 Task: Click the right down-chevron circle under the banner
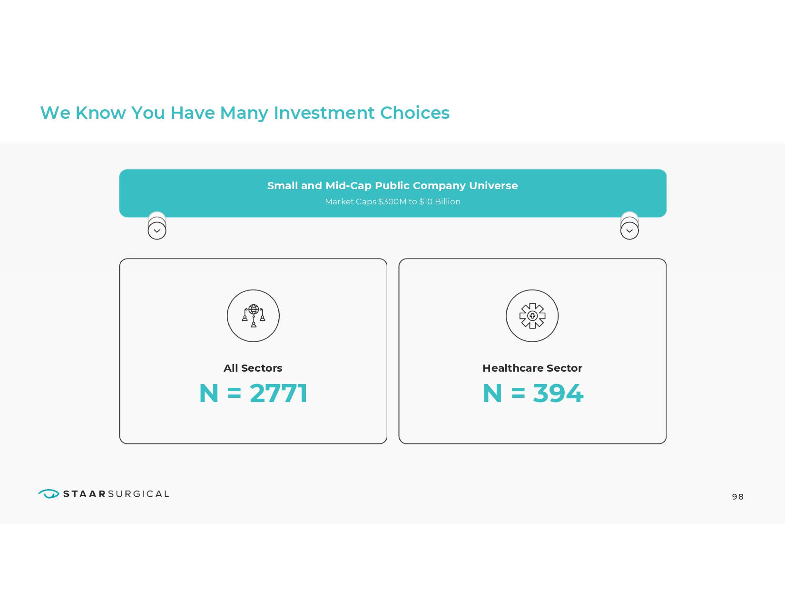pyautogui.click(x=629, y=231)
